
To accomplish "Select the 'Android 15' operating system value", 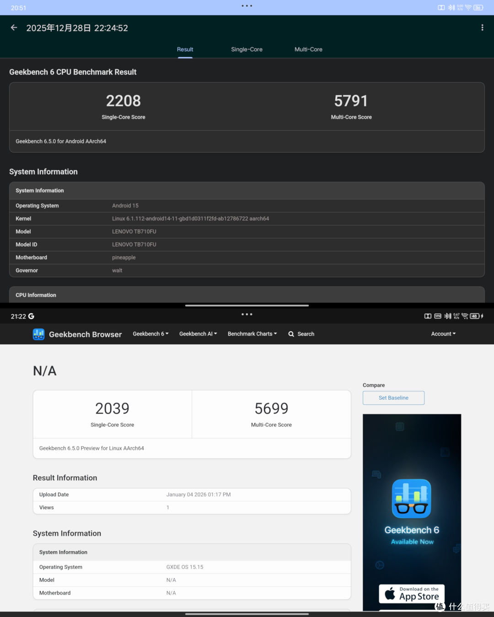I will 125,206.
